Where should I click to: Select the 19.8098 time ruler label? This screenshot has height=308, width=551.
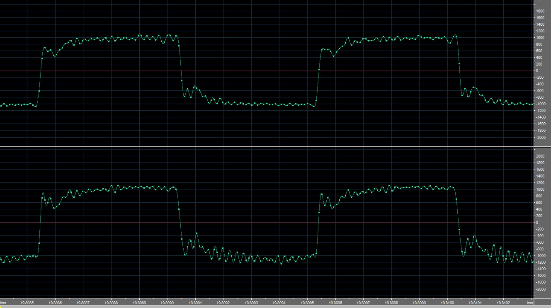click(391, 303)
